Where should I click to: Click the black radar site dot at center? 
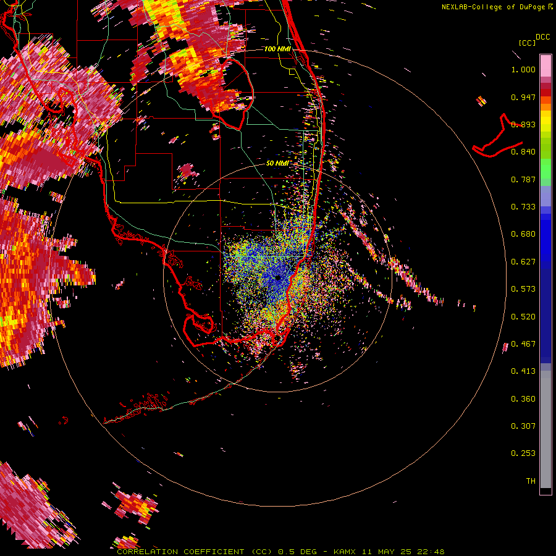coord(278,278)
